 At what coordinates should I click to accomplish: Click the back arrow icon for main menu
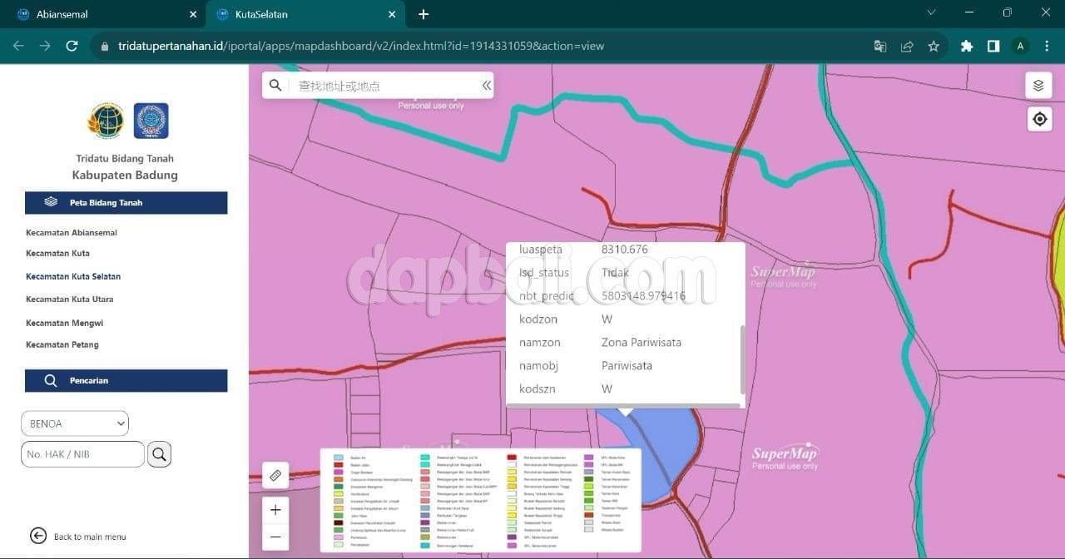[x=38, y=536]
